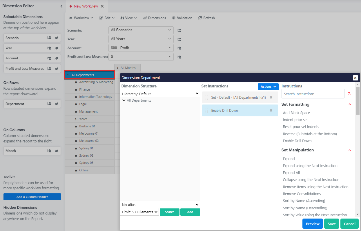
Task: Open the No Alias dropdown
Action: coord(160,205)
